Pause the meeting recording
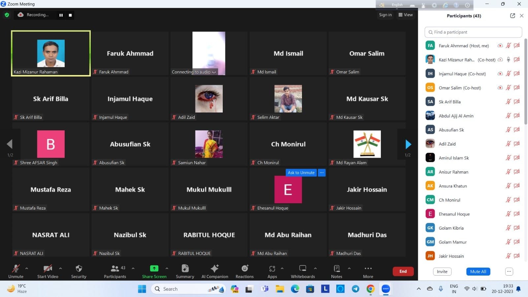The image size is (528, 297). pos(61,15)
